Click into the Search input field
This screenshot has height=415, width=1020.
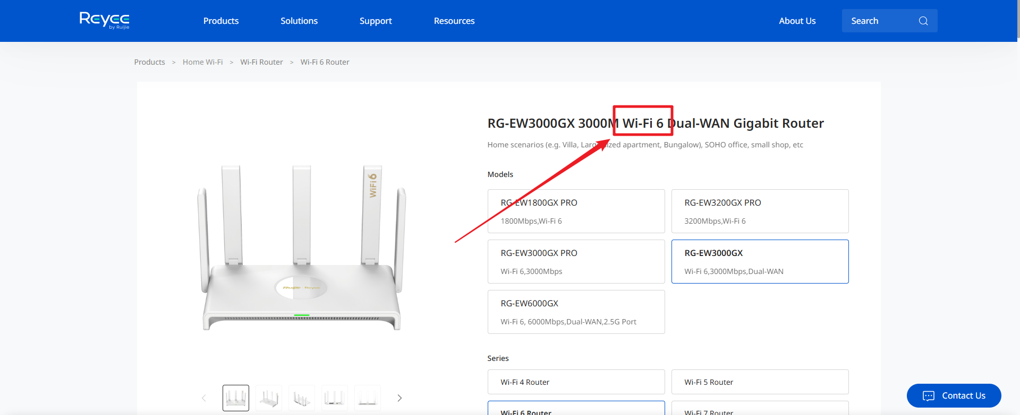coord(879,21)
